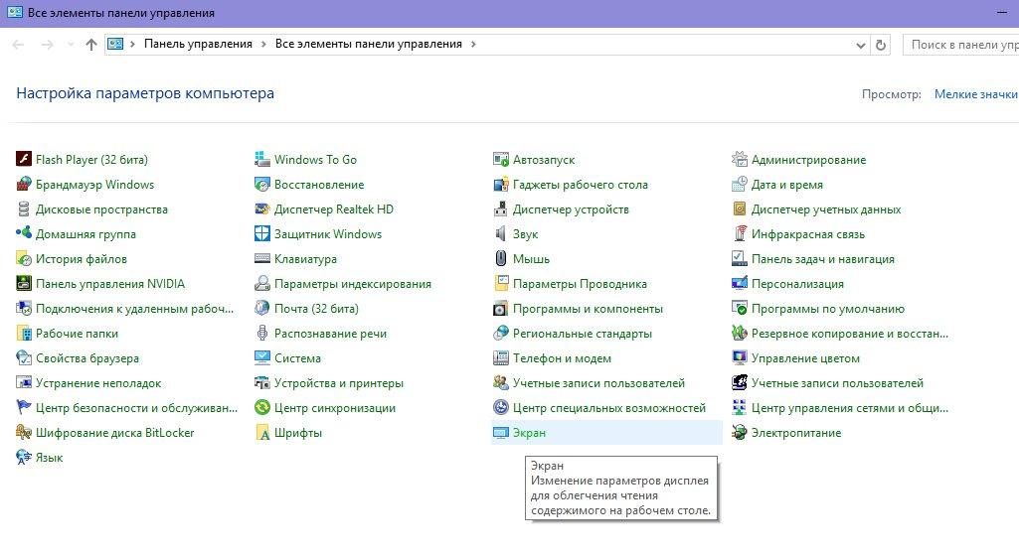
Task: Open the Flash Player (32 бита) icon
Action: [x=25, y=160]
